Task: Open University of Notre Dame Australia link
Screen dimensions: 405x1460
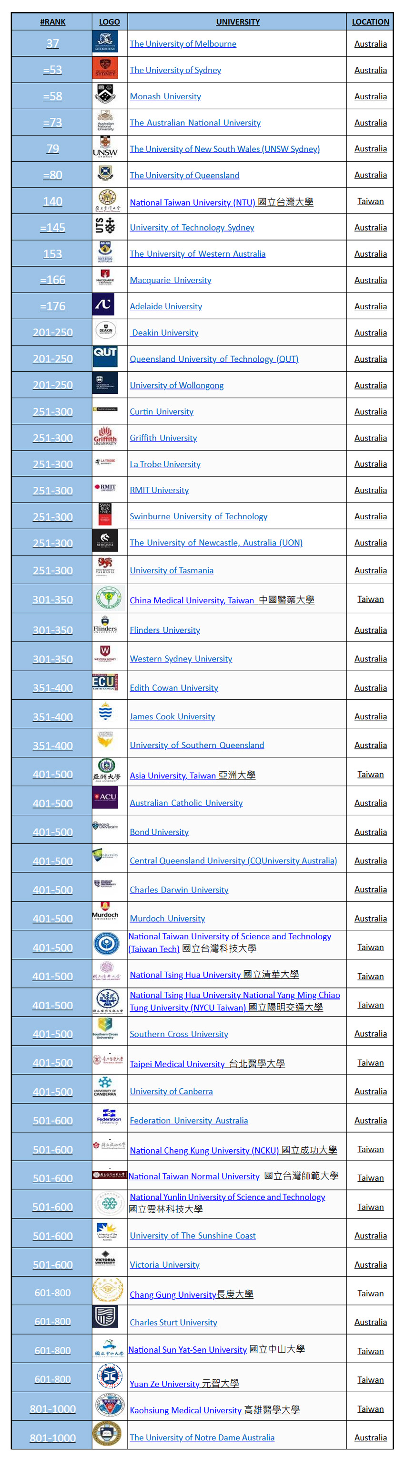Action: (x=202, y=1438)
